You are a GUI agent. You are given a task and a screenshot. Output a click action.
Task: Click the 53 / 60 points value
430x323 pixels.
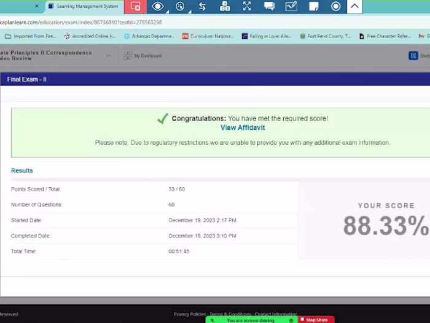point(177,189)
